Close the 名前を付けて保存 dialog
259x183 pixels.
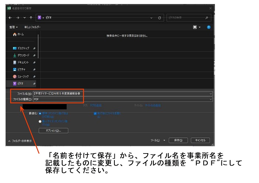coord(210,8)
